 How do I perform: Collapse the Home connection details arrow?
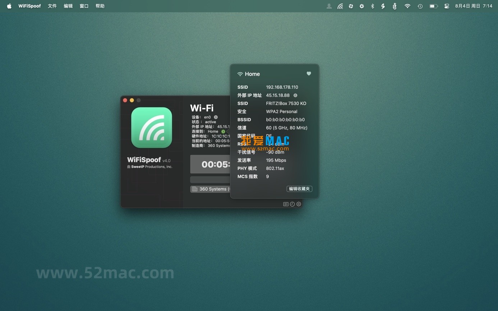pyautogui.click(x=223, y=131)
